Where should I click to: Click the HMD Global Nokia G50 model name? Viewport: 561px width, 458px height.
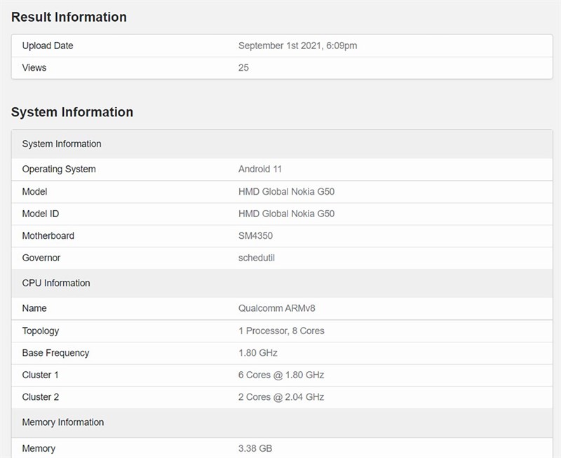(286, 191)
